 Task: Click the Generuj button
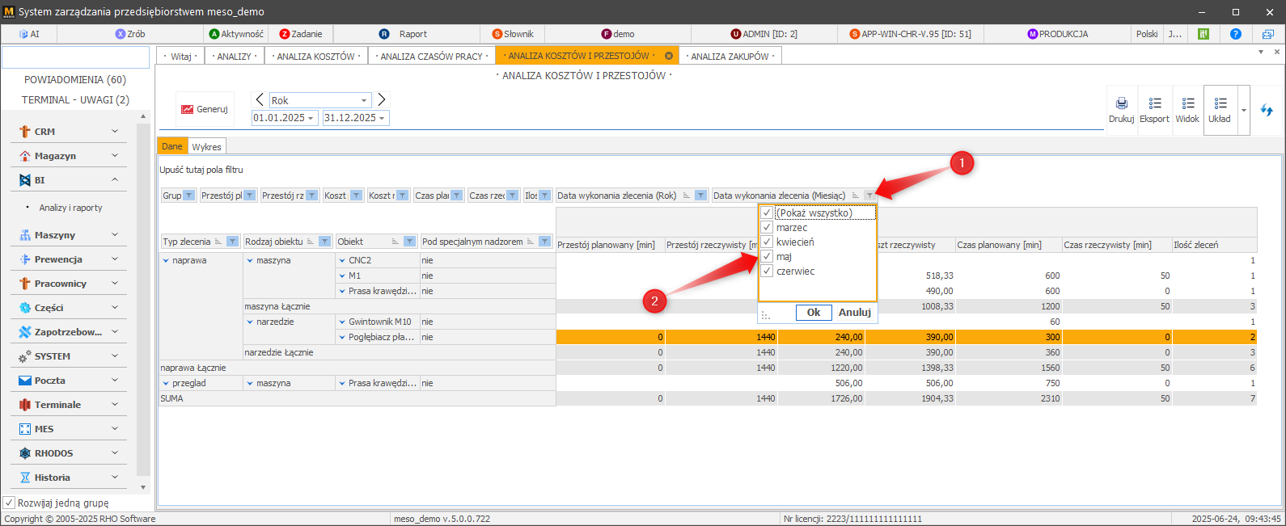205,109
